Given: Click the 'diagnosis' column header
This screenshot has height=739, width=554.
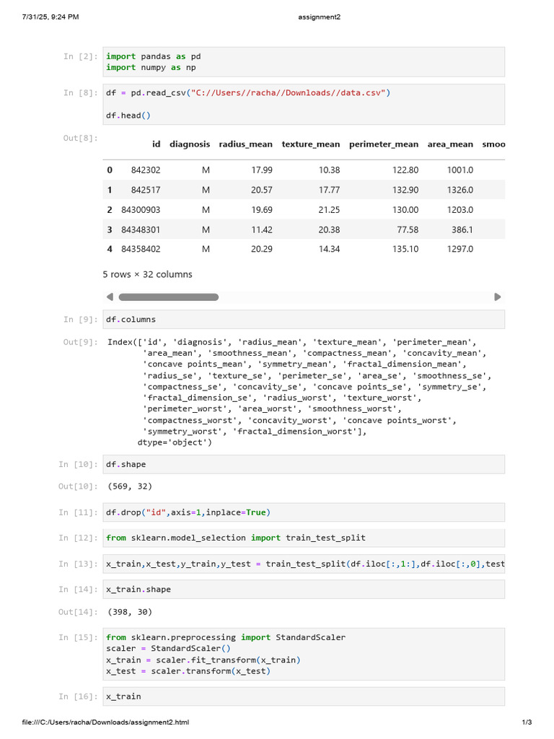Looking at the screenshot, I should 190,144.
